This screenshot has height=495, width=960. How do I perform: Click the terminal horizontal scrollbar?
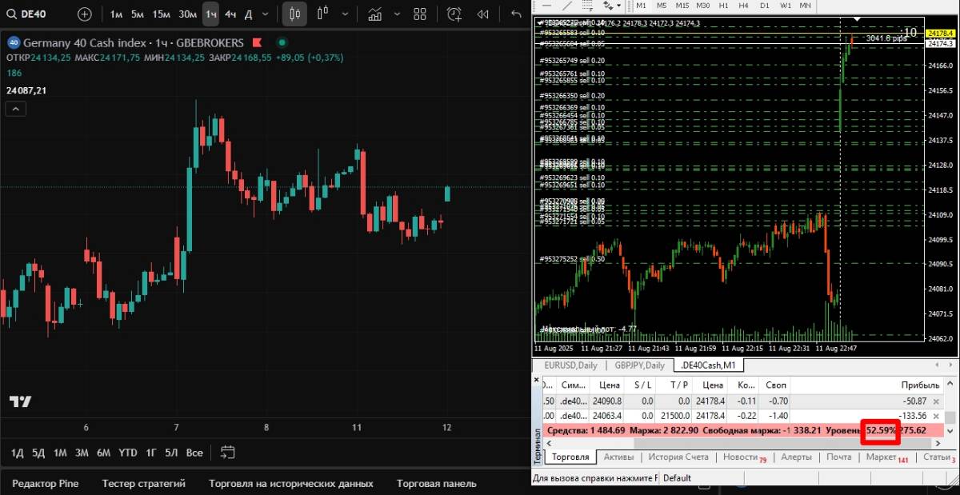click(x=744, y=443)
